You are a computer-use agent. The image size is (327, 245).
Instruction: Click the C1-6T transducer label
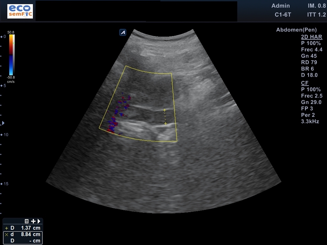coord(283,14)
